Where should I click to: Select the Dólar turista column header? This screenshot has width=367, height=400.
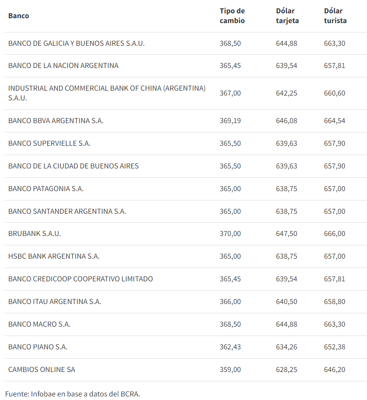[335, 16]
